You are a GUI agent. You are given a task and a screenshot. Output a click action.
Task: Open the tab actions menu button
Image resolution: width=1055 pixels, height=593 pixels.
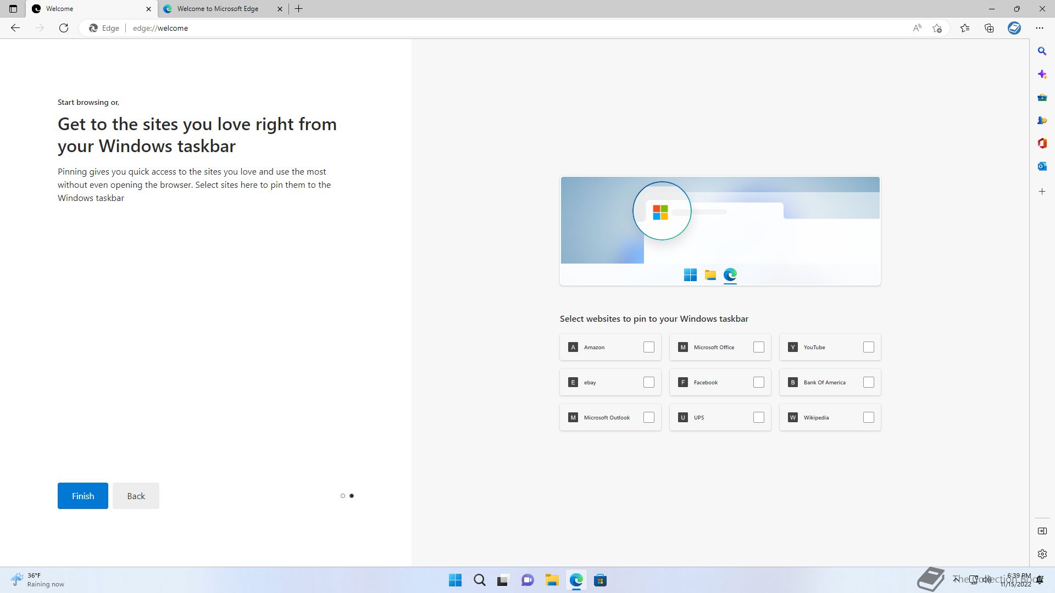[x=13, y=9]
